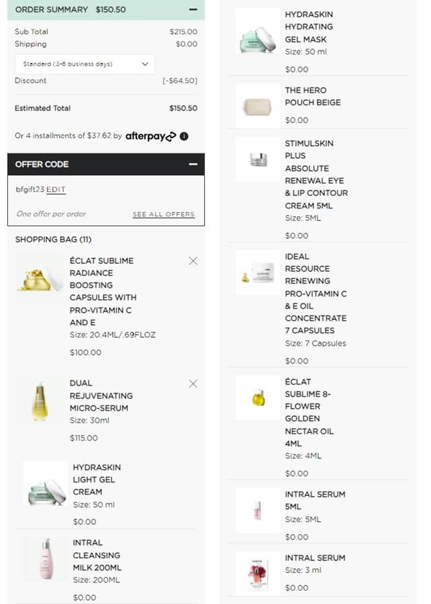Open the Standard shipping method dropdown

[x=85, y=64]
